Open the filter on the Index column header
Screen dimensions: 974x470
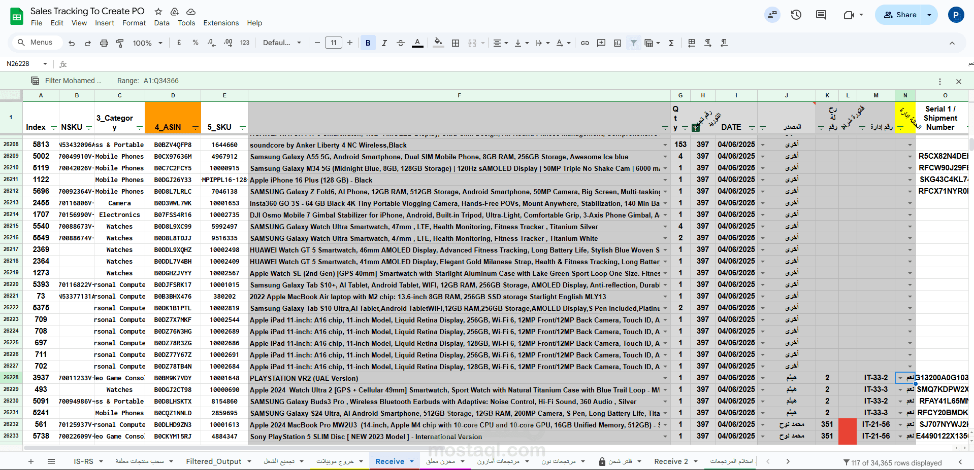54,128
